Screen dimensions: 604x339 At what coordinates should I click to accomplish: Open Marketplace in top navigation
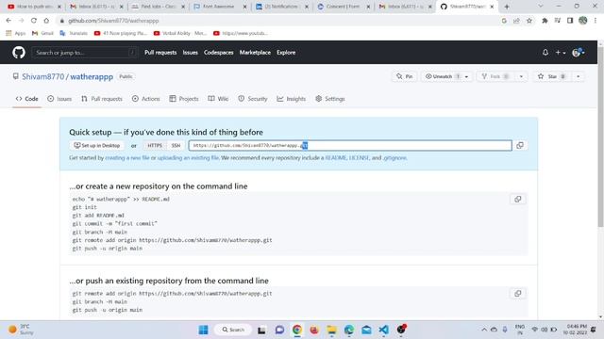tap(255, 53)
